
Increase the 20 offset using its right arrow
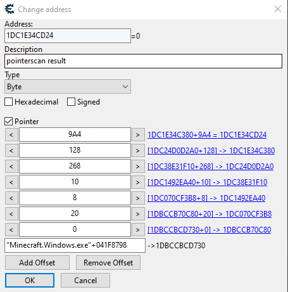pos(138,214)
